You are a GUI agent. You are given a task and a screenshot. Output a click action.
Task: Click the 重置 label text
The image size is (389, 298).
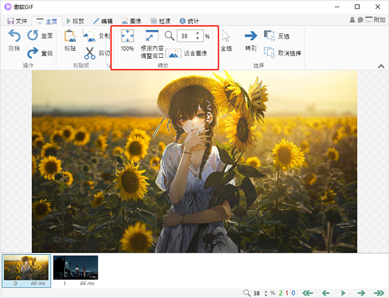(47, 36)
